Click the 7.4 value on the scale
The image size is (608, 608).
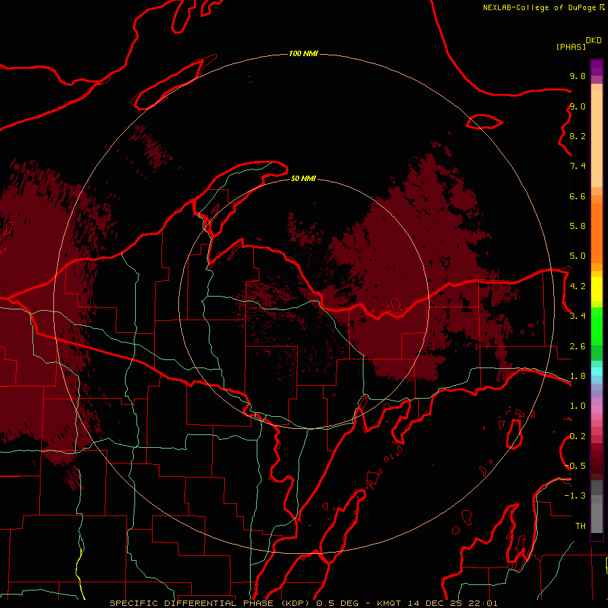pyautogui.click(x=578, y=166)
